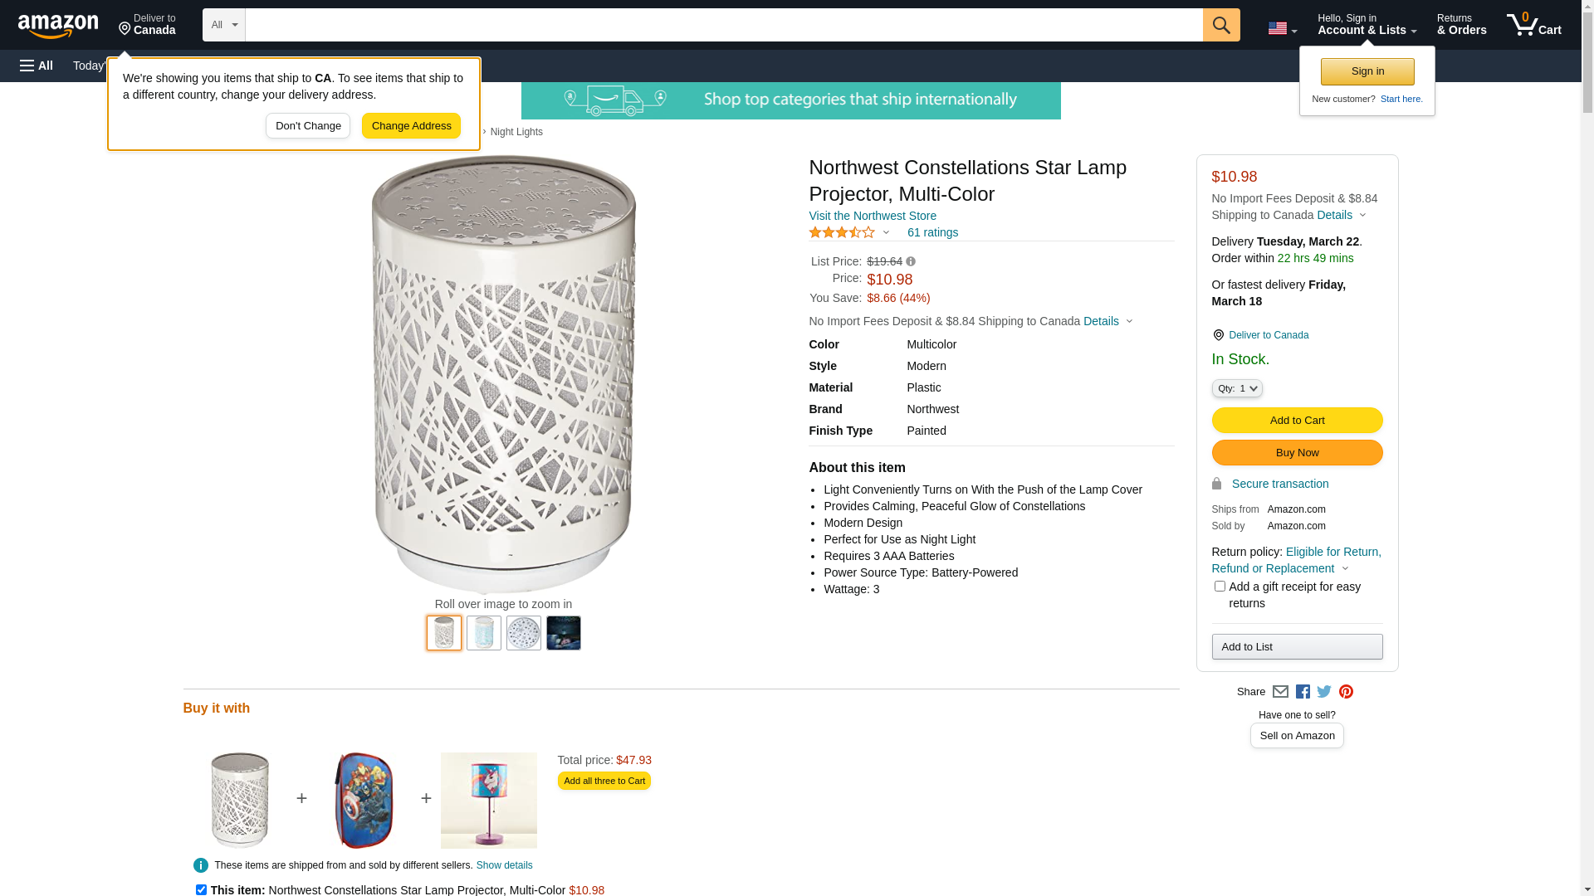
Task: Select the night scene product thumbnail
Action: pos(564,633)
